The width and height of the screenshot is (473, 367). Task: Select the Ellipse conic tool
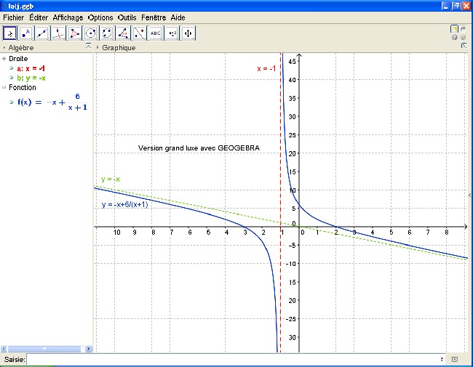107,33
